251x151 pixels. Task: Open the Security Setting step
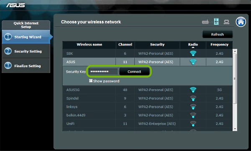pos(26,51)
